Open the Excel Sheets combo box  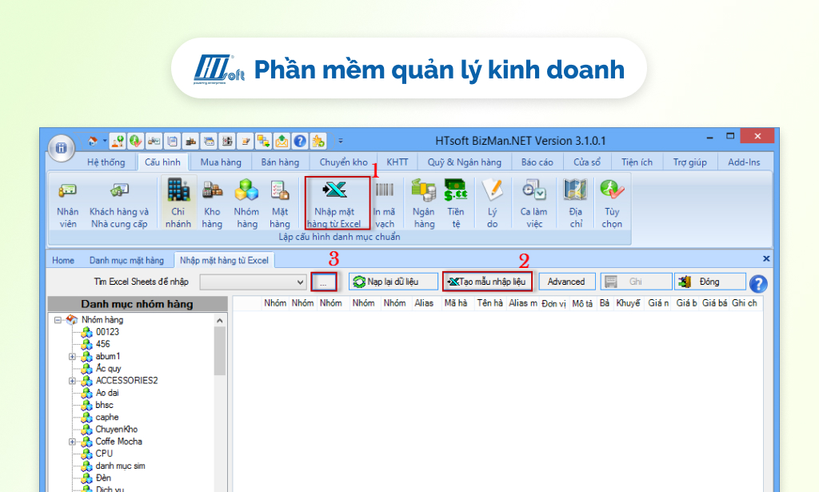[x=254, y=282]
